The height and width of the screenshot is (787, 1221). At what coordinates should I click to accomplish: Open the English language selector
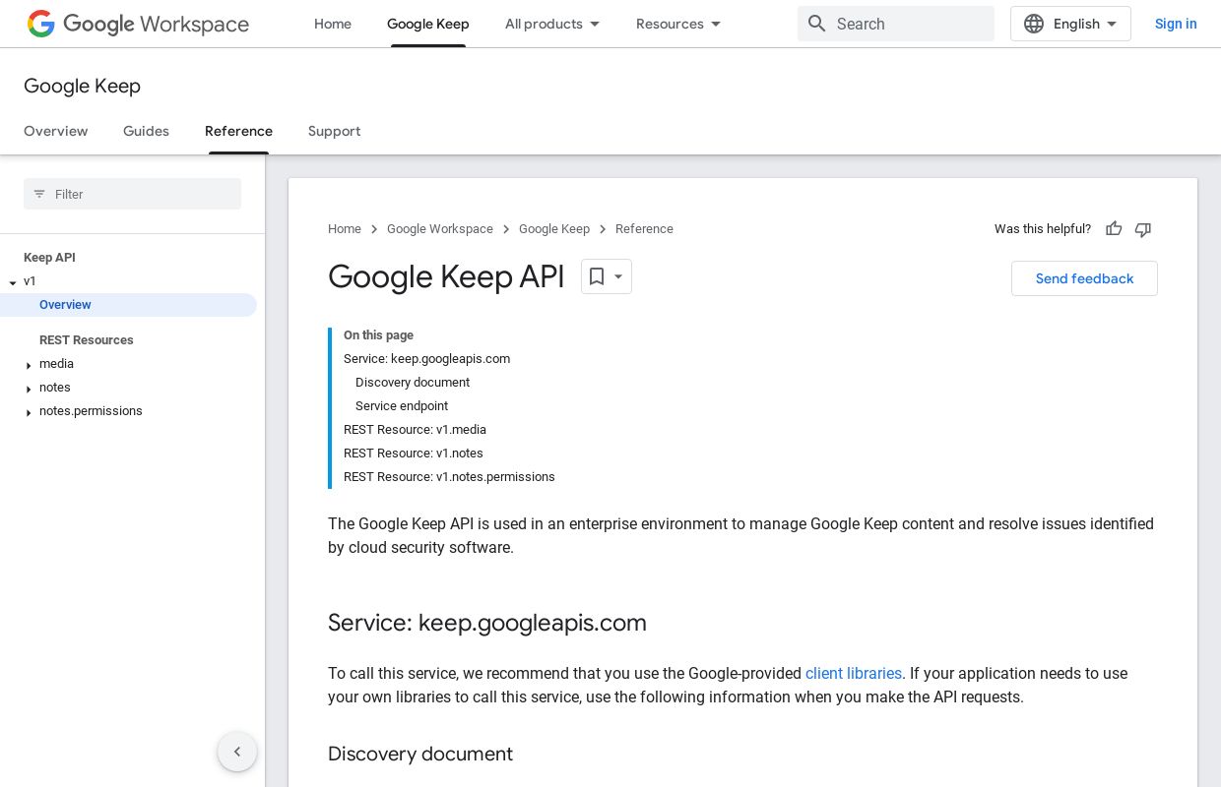click(x=1070, y=24)
